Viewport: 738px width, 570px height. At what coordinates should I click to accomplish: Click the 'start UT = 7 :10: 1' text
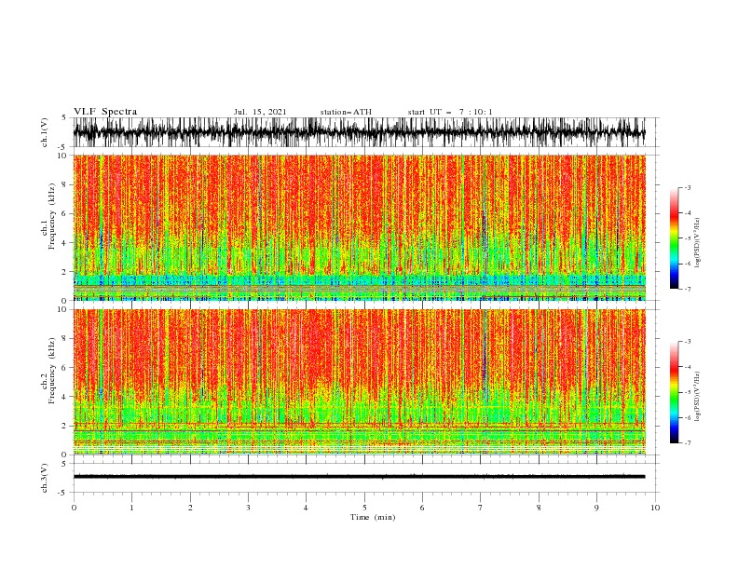450,112
